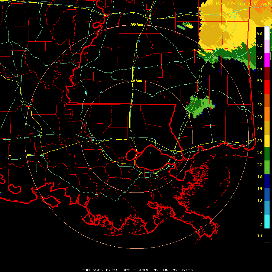This screenshot has width=272, height=272.
Task: Click the legend value 30
Action: pos(260,141)
